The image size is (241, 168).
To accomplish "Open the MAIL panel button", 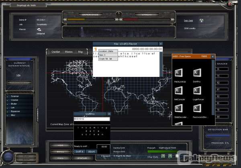I will (x=61, y=158).
